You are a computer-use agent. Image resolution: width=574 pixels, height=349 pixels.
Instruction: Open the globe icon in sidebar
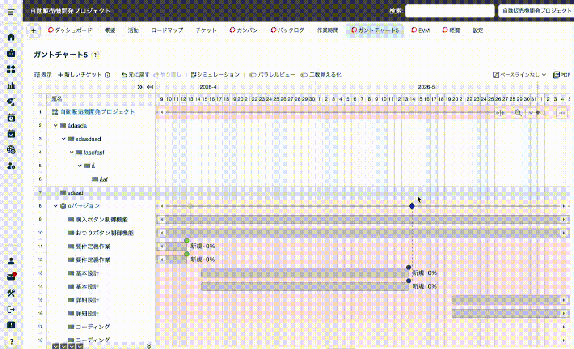click(x=11, y=150)
